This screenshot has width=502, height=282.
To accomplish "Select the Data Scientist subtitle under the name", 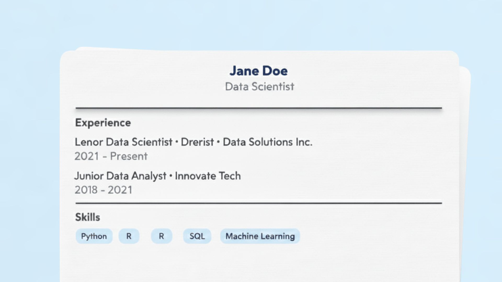I will tap(259, 87).
